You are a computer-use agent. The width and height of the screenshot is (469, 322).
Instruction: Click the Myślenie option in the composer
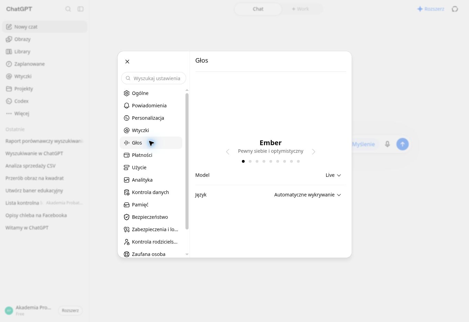[363, 144]
